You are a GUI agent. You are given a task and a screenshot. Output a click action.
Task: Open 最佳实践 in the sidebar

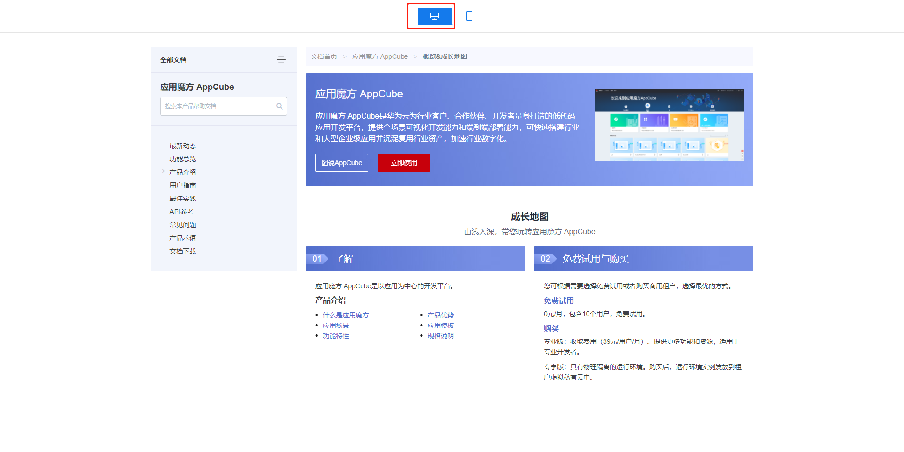point(183,198)
